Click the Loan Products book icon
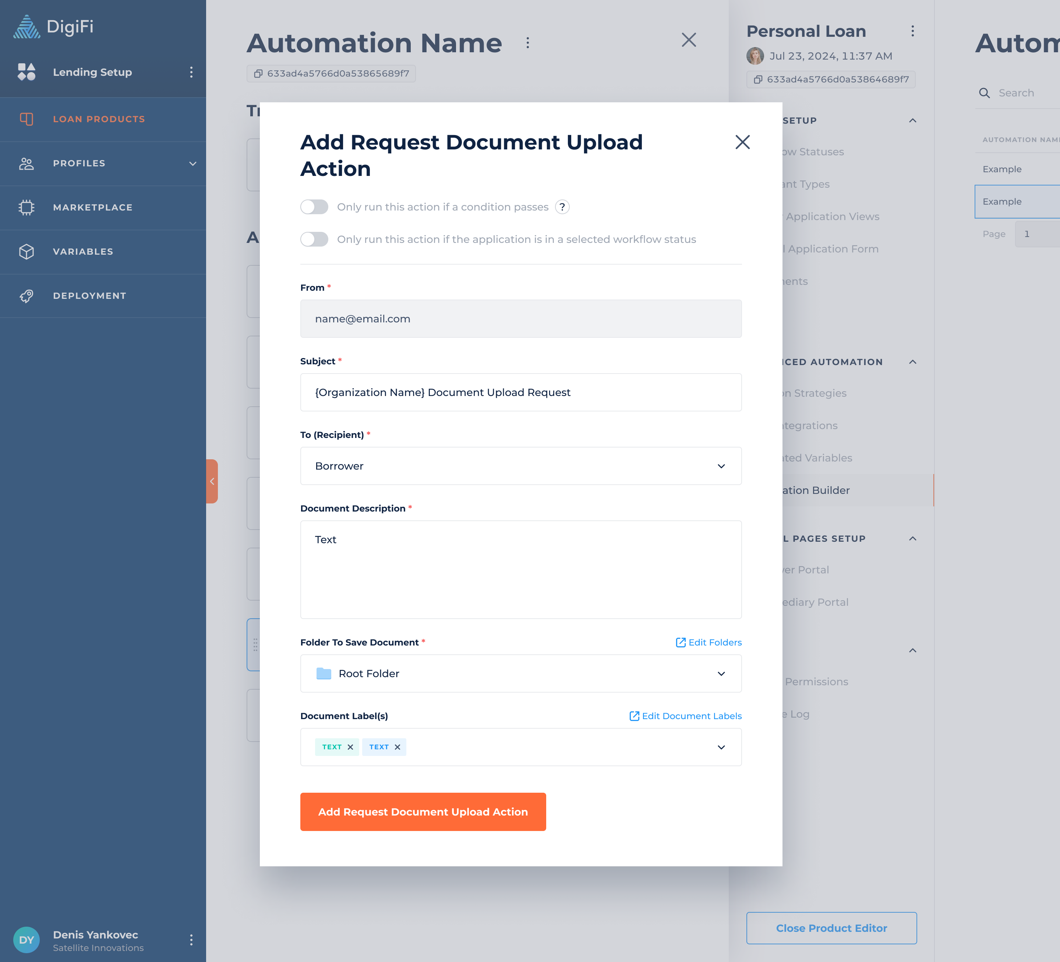 pyautogui.click(x=26, y=119)
